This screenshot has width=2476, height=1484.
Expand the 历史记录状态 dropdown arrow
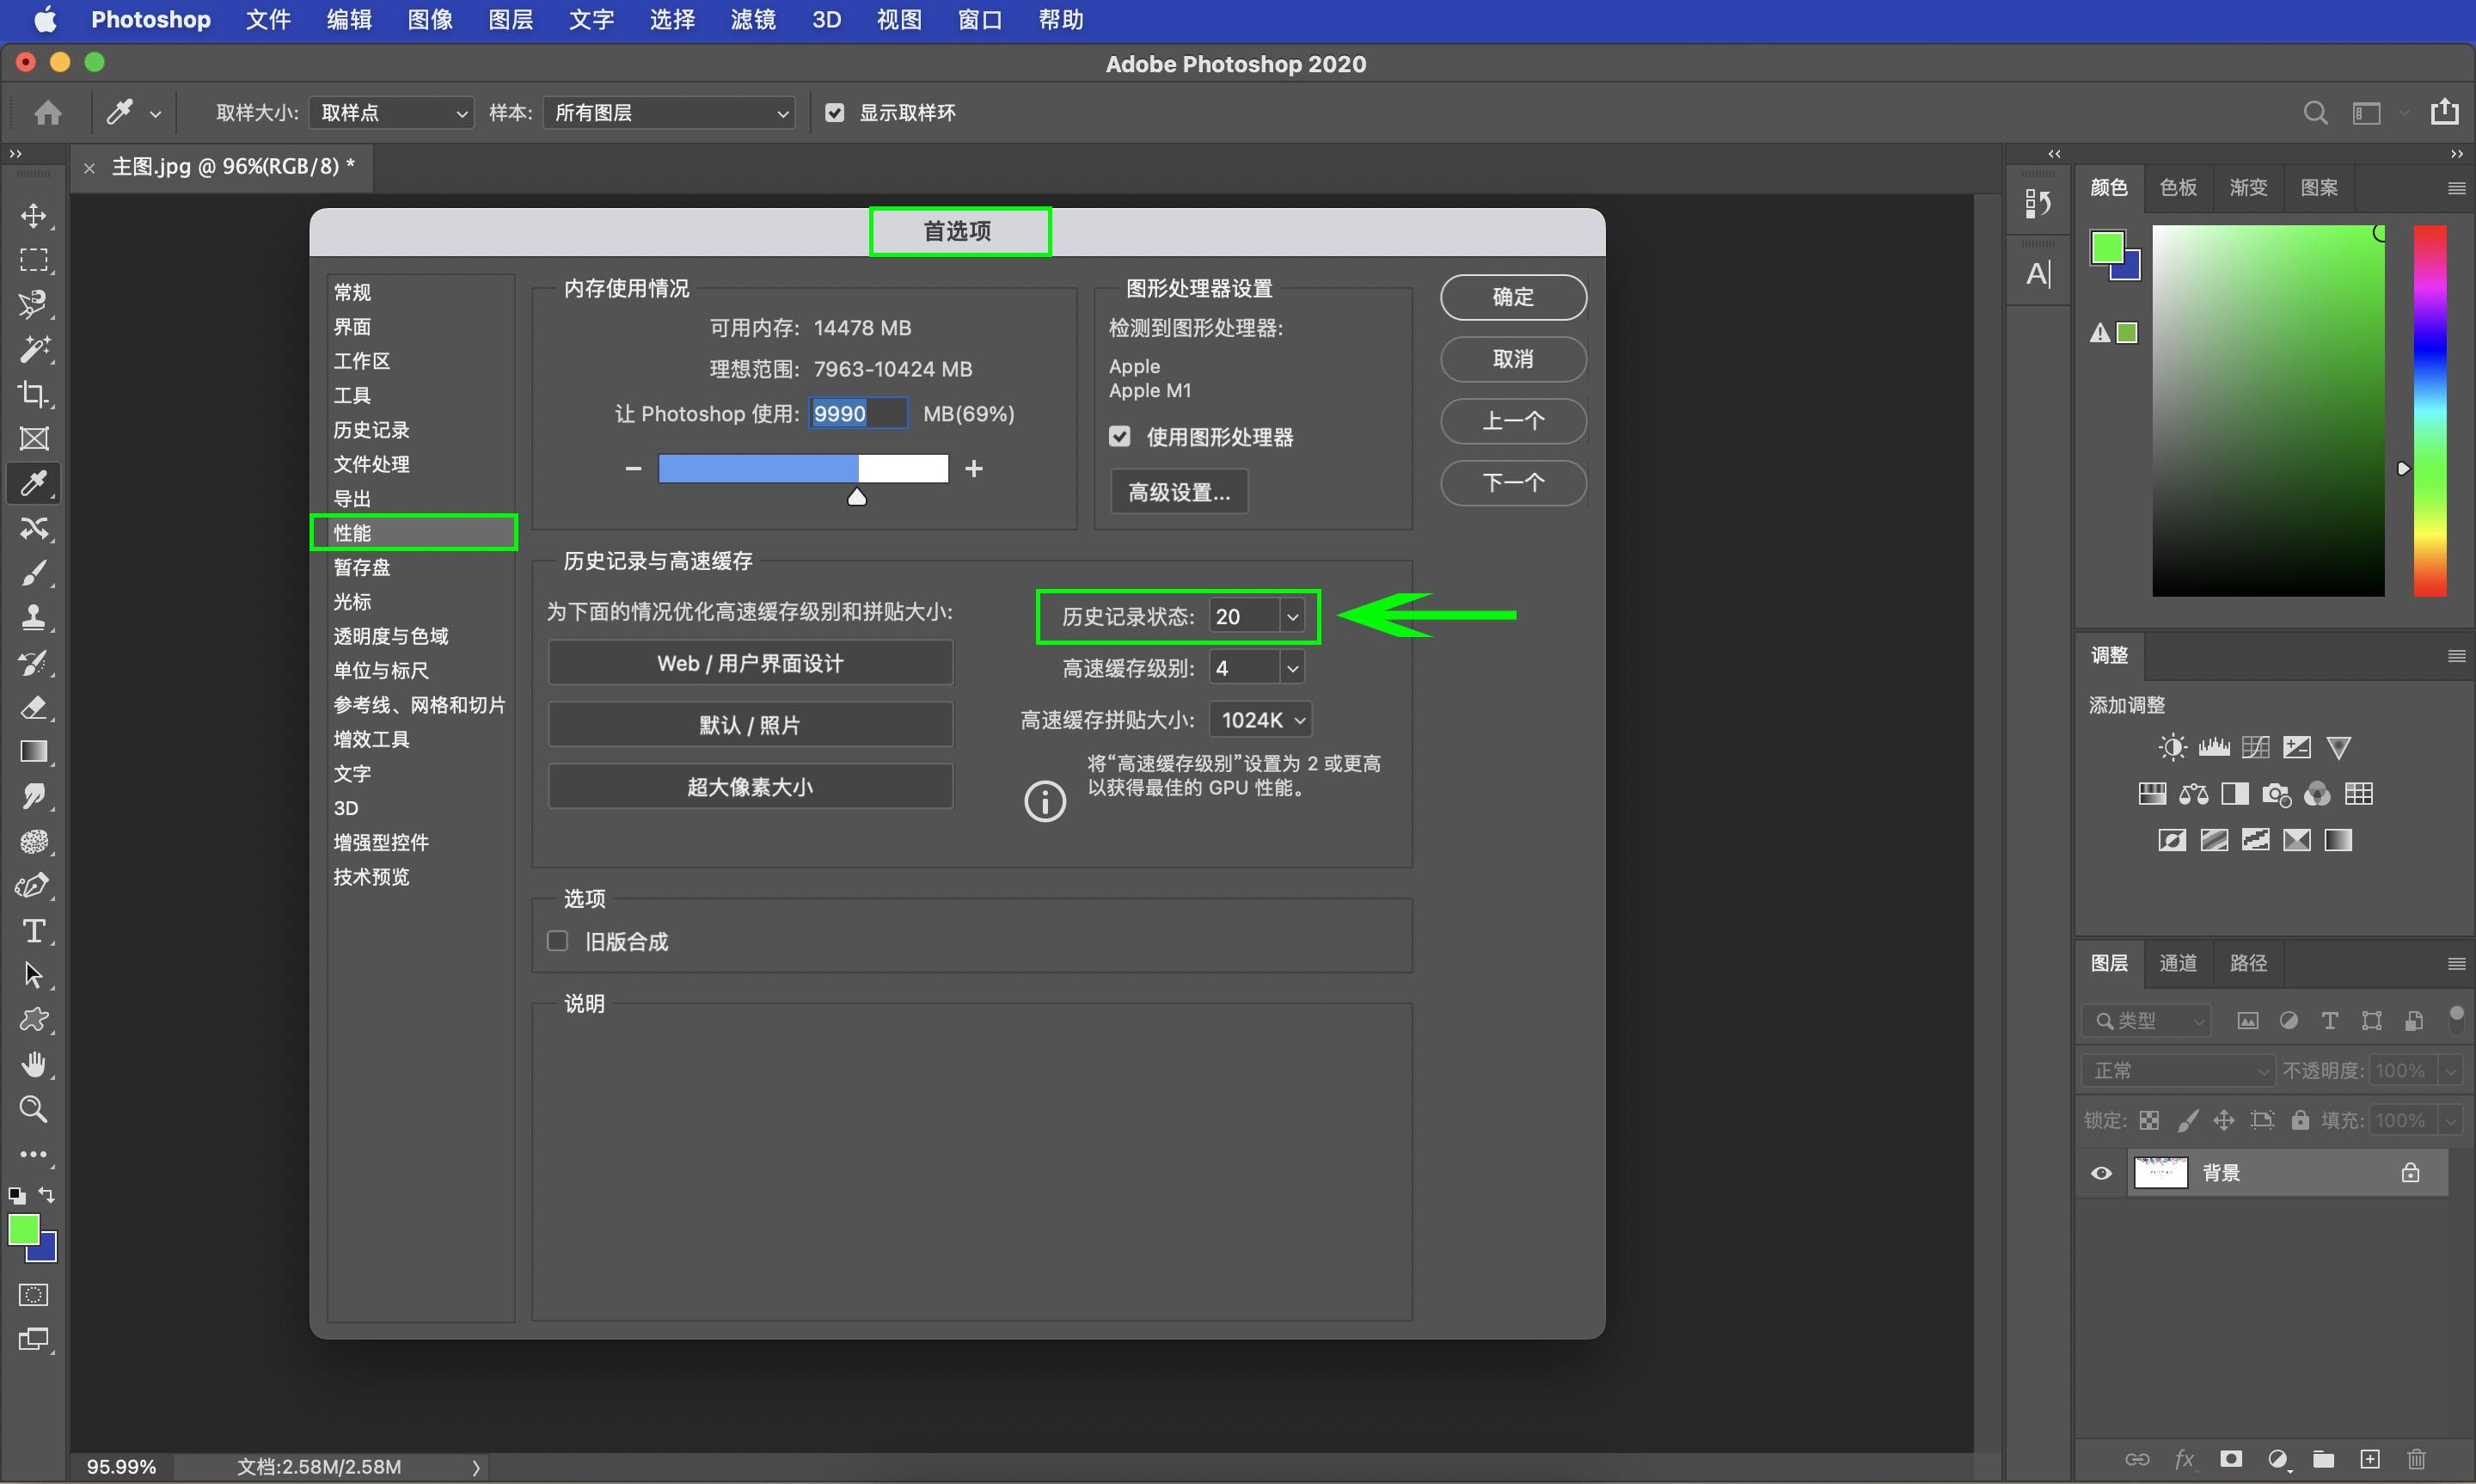pos(1292,616)
